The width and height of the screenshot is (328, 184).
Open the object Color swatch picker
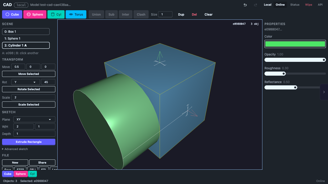(x=295, y=44)
